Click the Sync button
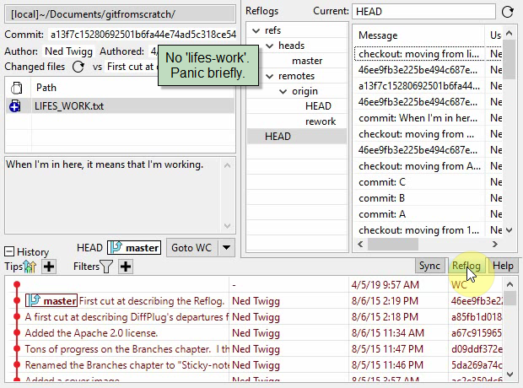 (x=429, y=266)
